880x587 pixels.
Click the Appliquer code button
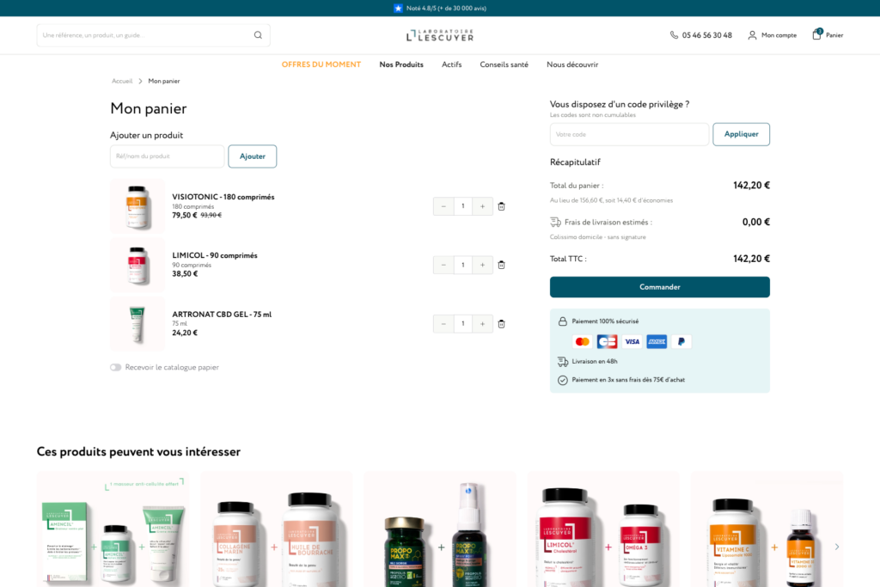click(741, 134)
